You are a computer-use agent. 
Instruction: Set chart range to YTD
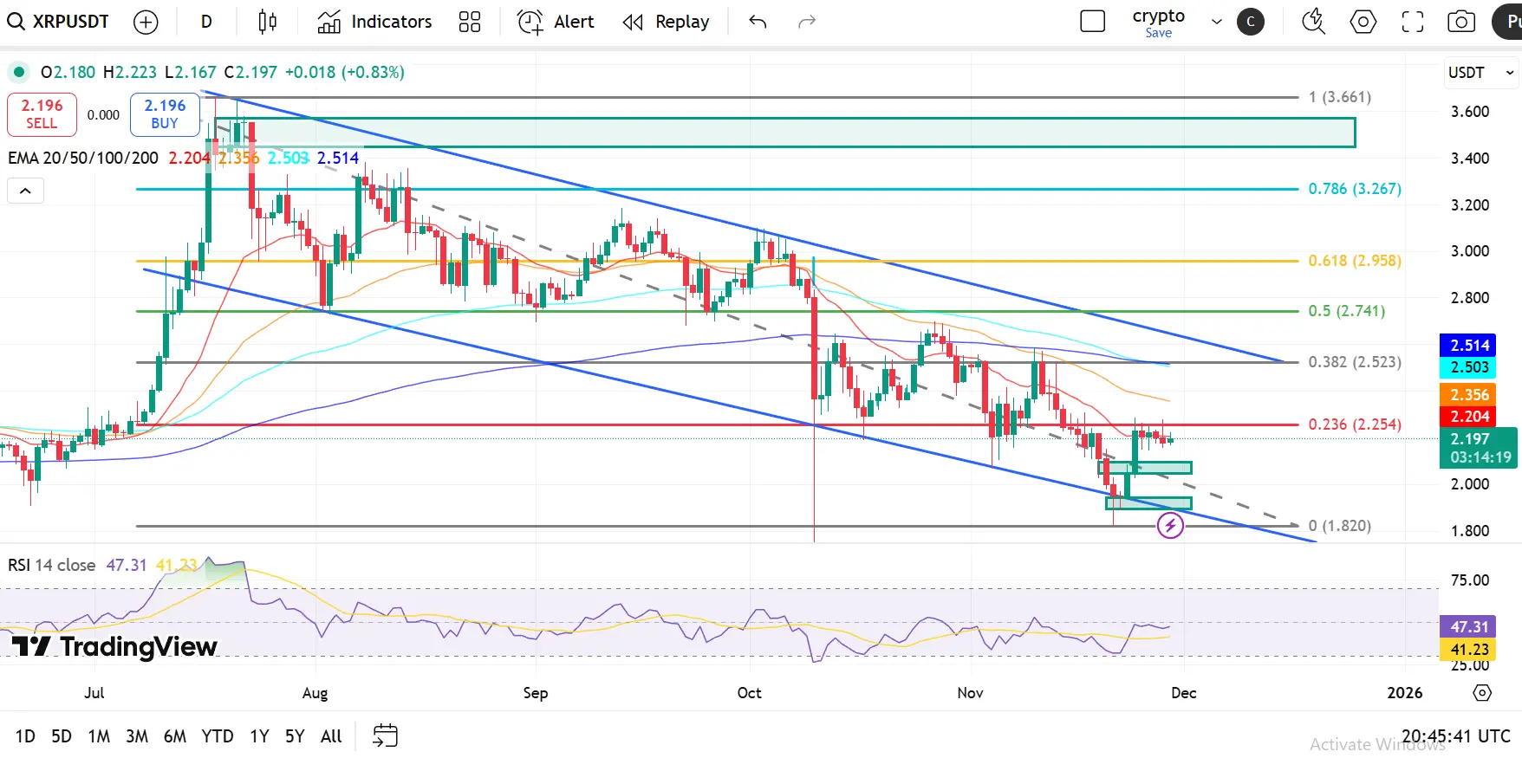(x=218, y=736)
